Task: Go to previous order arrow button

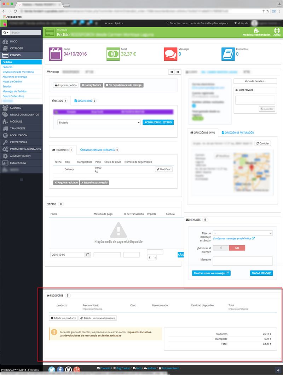Action: 171,72
